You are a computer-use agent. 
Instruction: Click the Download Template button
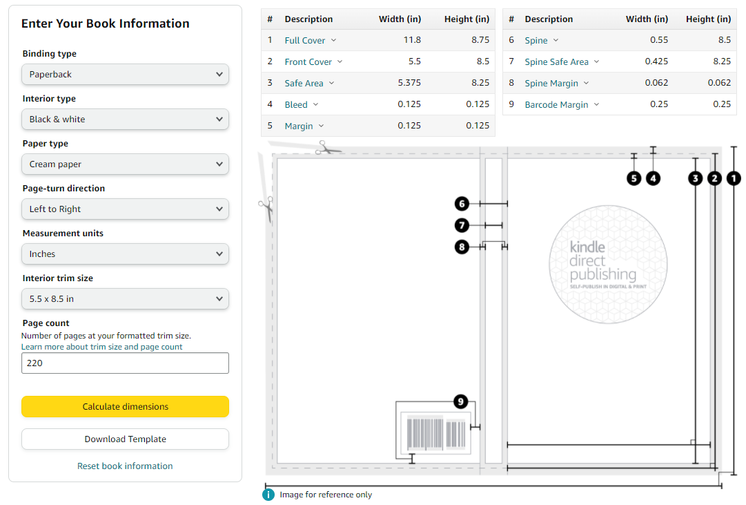click(x=125, y=439)
